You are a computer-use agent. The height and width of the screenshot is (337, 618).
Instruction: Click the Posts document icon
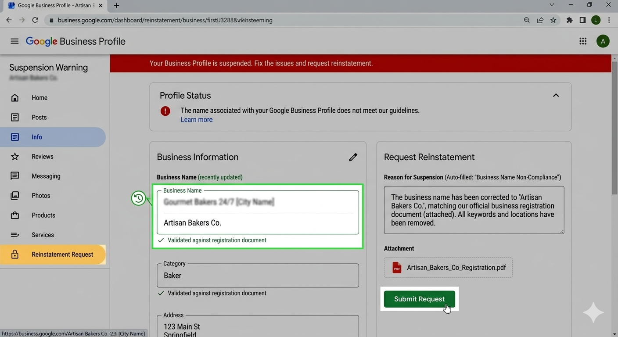pos(15,118)
